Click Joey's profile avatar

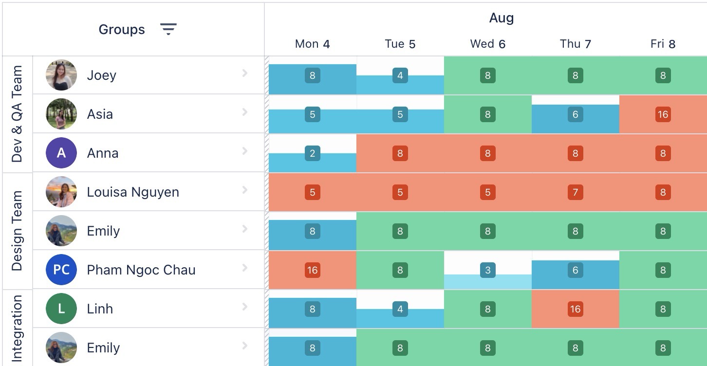pyautogui.click(x=61, y=74)
